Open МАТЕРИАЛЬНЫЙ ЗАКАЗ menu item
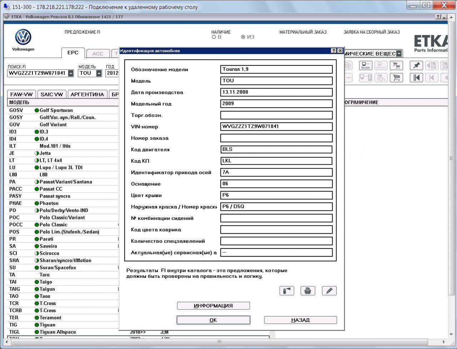Screen dimensions: 457x349 coord(303,32)
